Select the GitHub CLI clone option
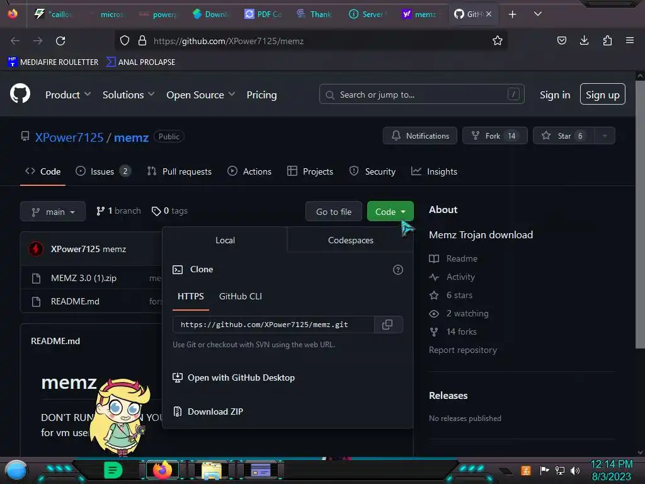Screen dimensions: 645x484 click(x=240, y=296)
